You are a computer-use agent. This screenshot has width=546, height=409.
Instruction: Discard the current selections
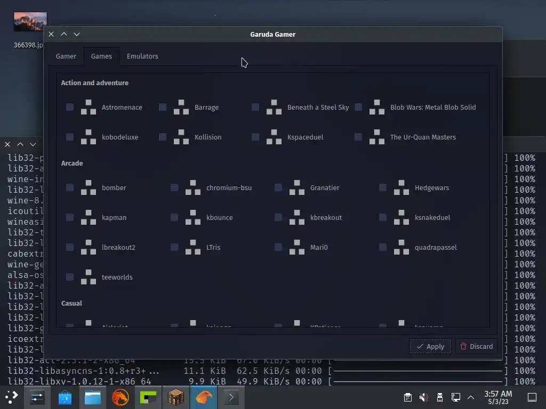click(x=476, y=346)
